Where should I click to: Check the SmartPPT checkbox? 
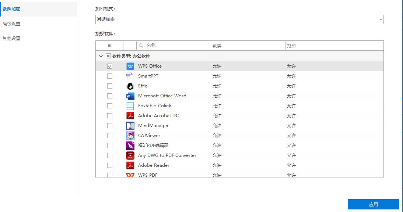point(110,76)
